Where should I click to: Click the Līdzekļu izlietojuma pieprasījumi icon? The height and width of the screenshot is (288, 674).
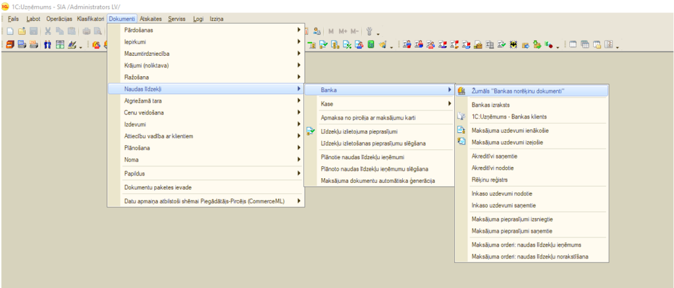click(311, 132)
